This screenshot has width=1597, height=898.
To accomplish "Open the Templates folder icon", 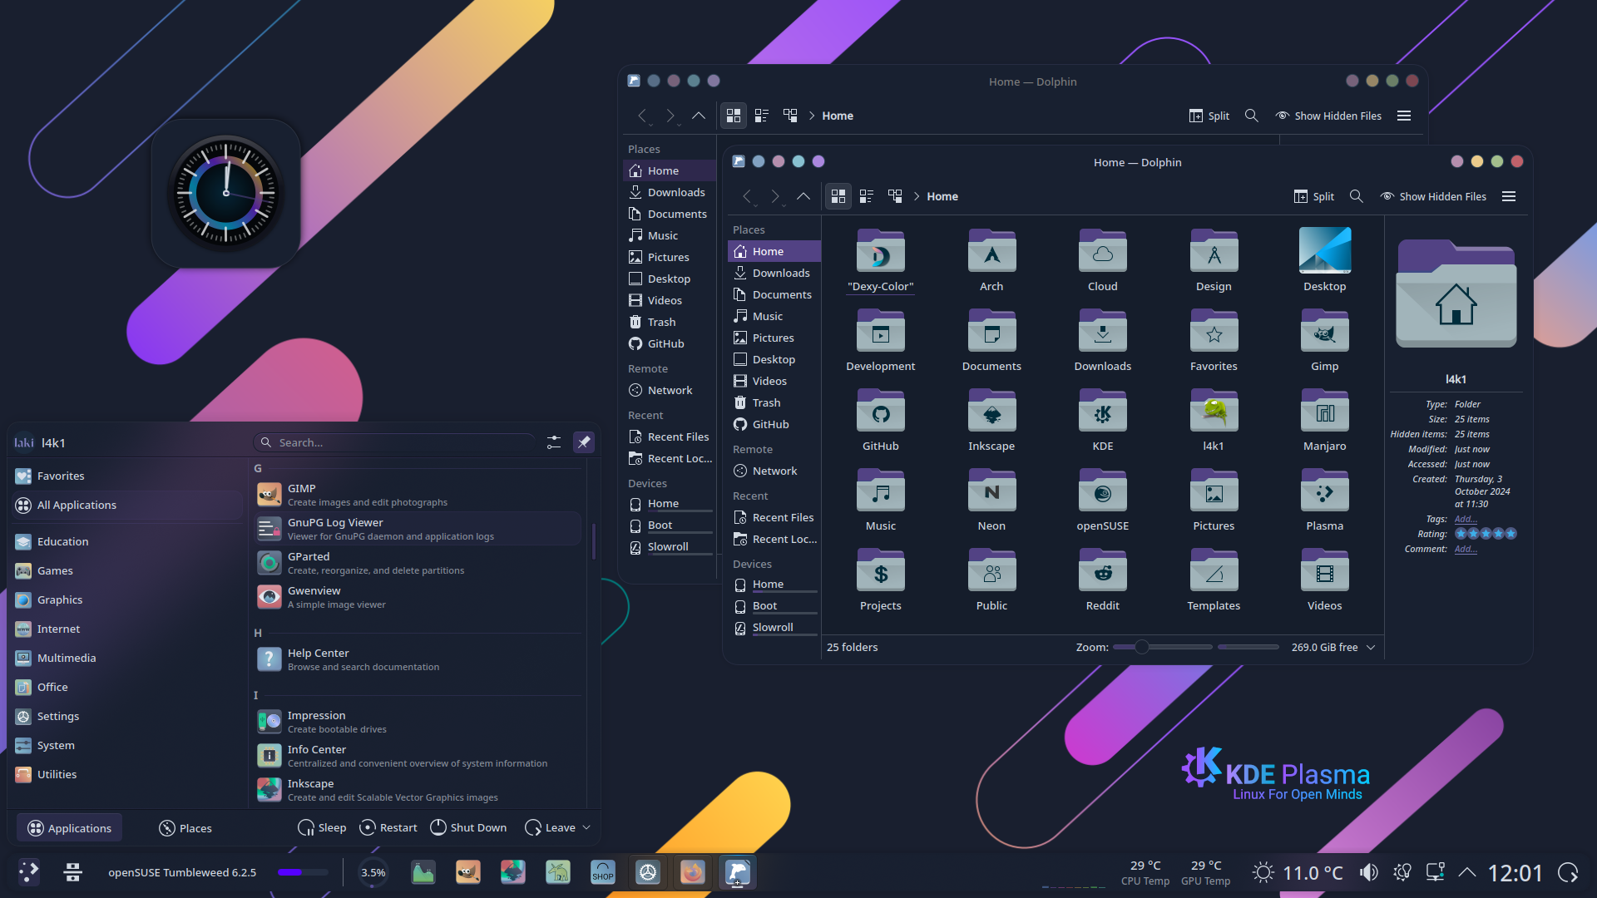I will (1214, 570).
